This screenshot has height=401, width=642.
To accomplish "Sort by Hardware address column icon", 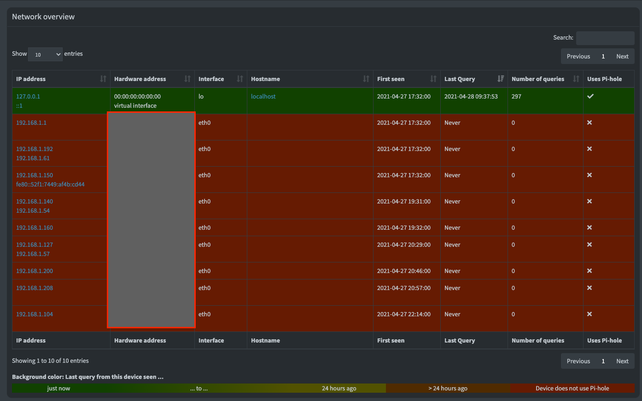I will tap(187, 79).
